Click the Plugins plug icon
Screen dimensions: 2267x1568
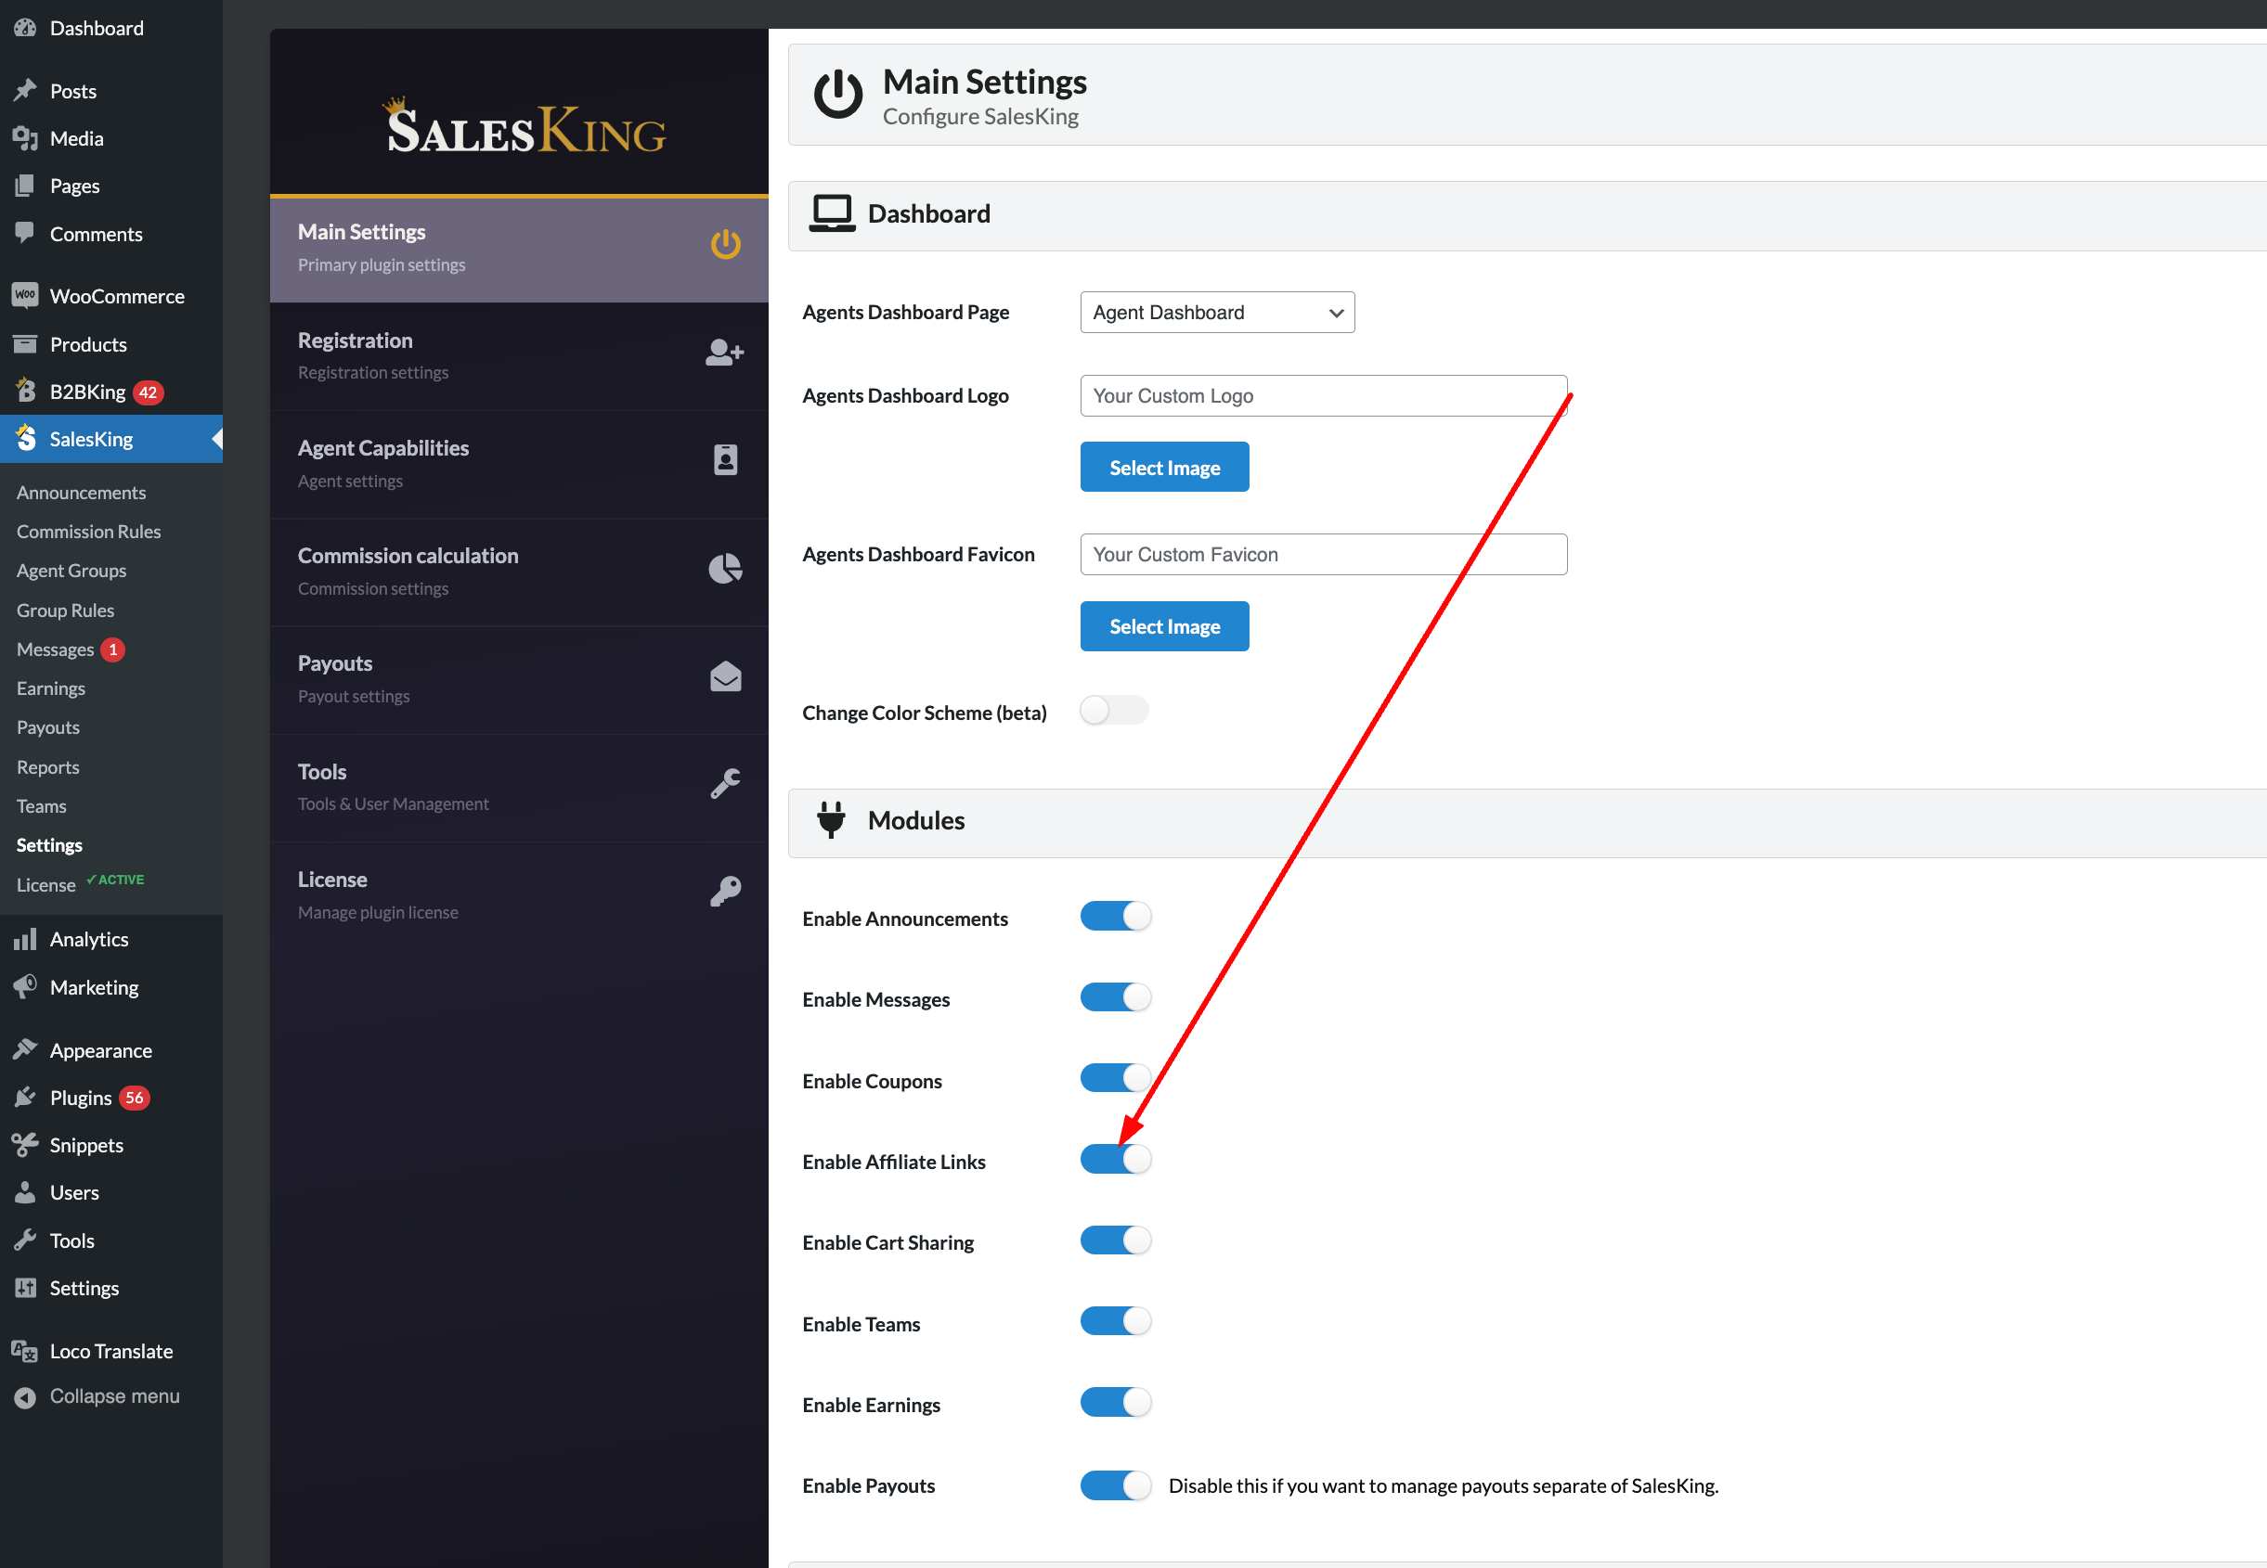[x=24, y=1097]
